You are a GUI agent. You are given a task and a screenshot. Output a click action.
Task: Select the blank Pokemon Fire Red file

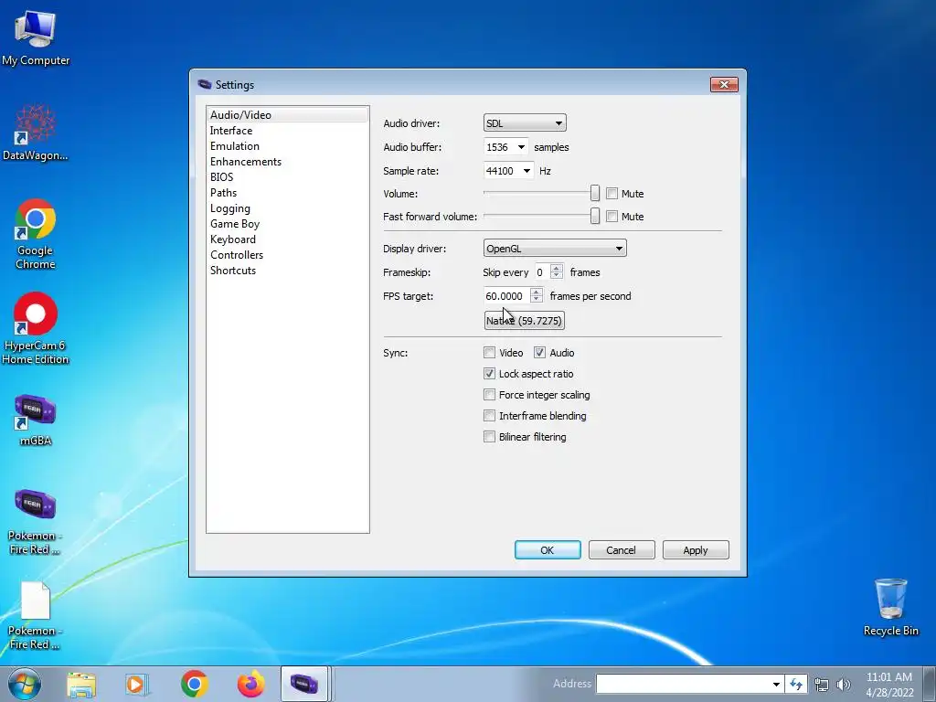36,615
